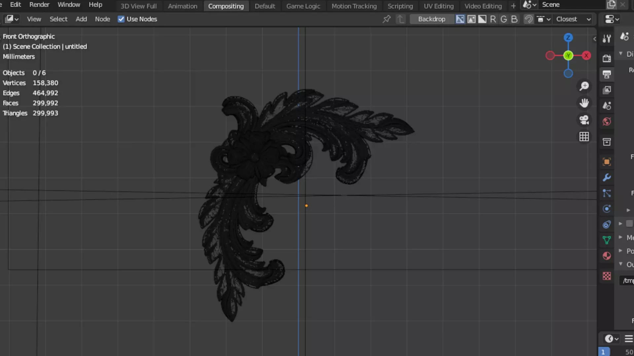Viewport: 634px width, 356px height.
Task: Toggle the B channel button
Action: tap(514, 19)
